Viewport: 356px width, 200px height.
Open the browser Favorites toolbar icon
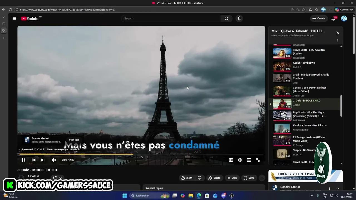(x=317, y=9)
